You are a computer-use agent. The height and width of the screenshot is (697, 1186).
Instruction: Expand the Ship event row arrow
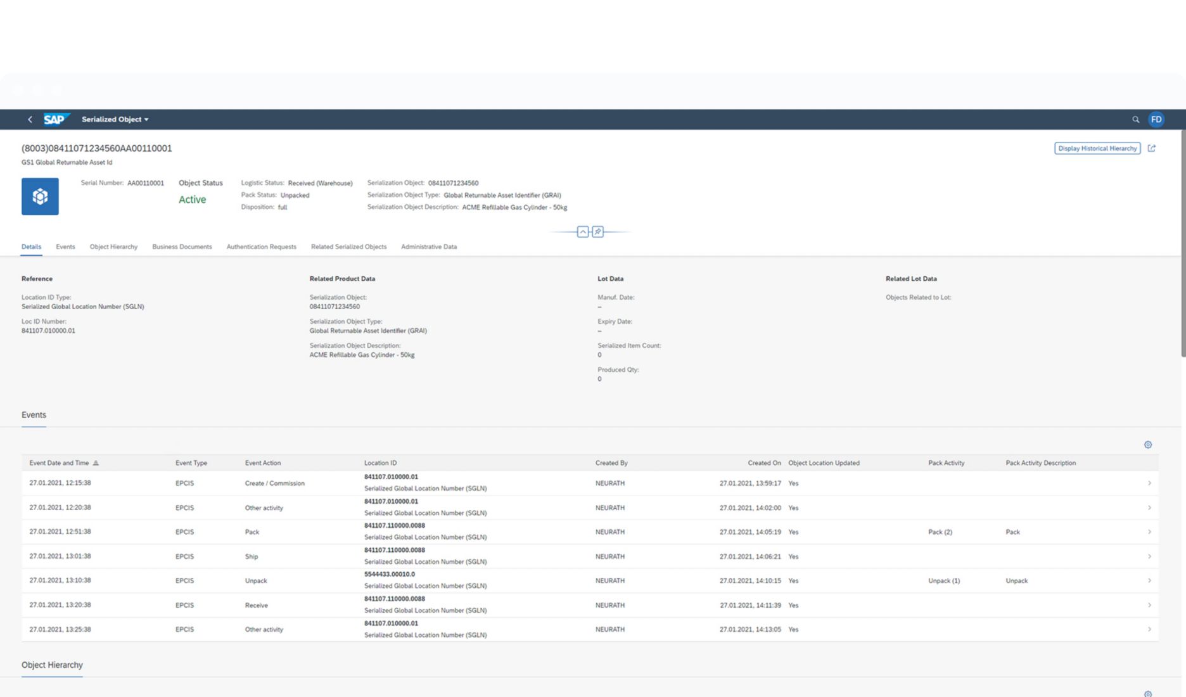(1149, 556)
